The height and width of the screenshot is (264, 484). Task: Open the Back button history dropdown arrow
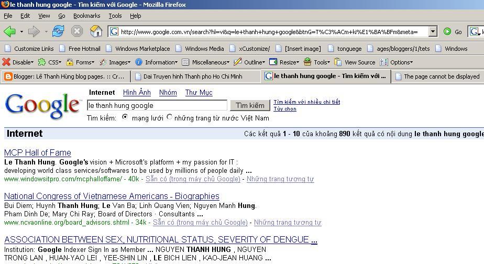(x=21, y=31)
